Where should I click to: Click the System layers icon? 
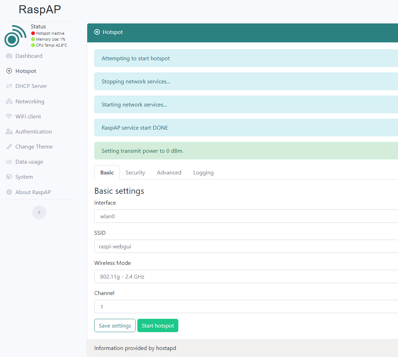click(x=9, y=177)
